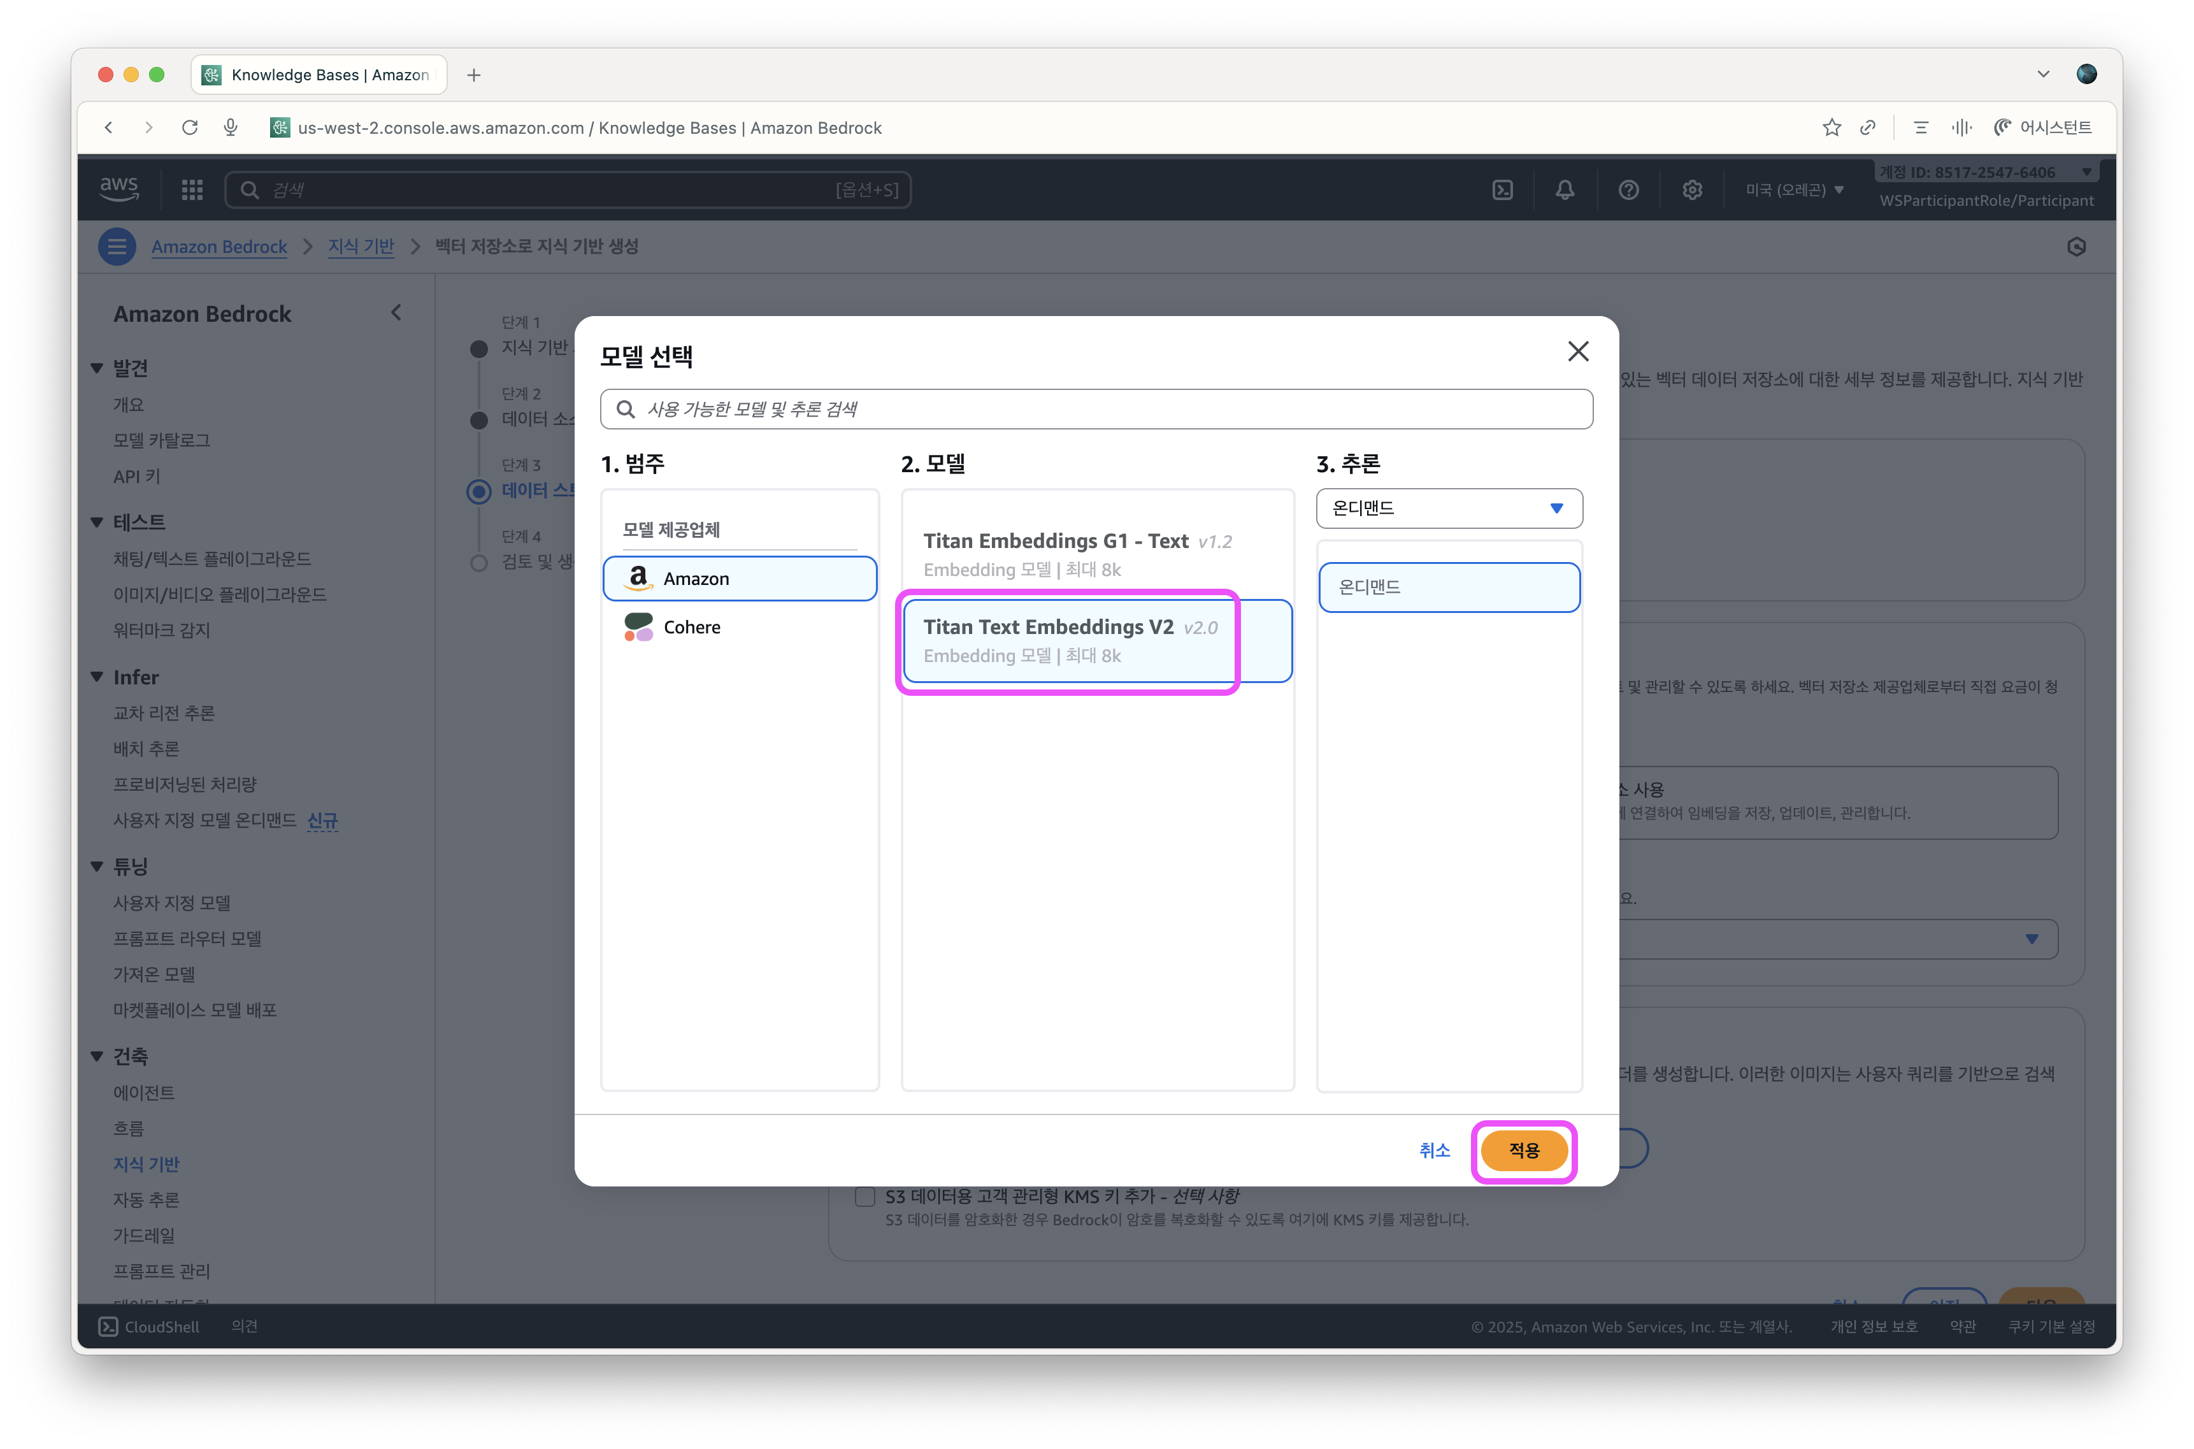The image size is (2194, 1449).
Task: Open CloudShell from the footer
Action: click(148, 1327)
